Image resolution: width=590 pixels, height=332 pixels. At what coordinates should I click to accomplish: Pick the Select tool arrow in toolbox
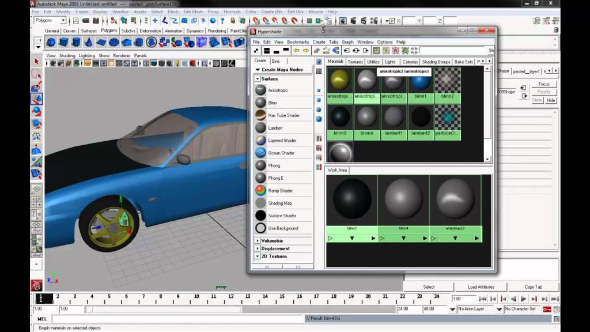(x=36, y=61)
